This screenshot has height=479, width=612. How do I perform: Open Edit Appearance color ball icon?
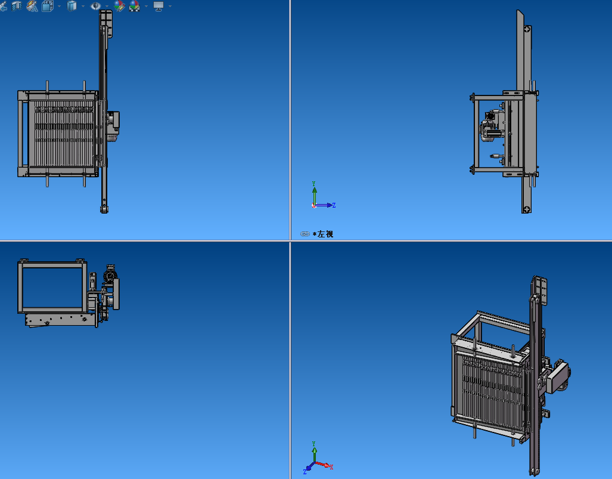pyautogui.click(x=119, y=7)
